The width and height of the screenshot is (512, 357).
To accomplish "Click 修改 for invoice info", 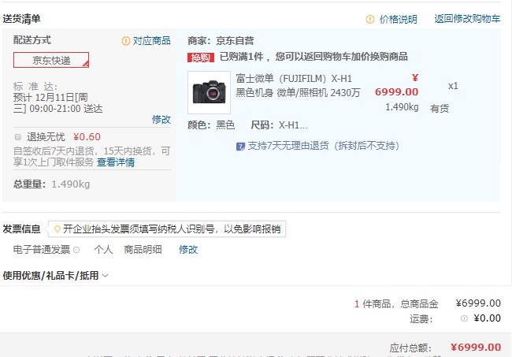I will tap(188, 250).
